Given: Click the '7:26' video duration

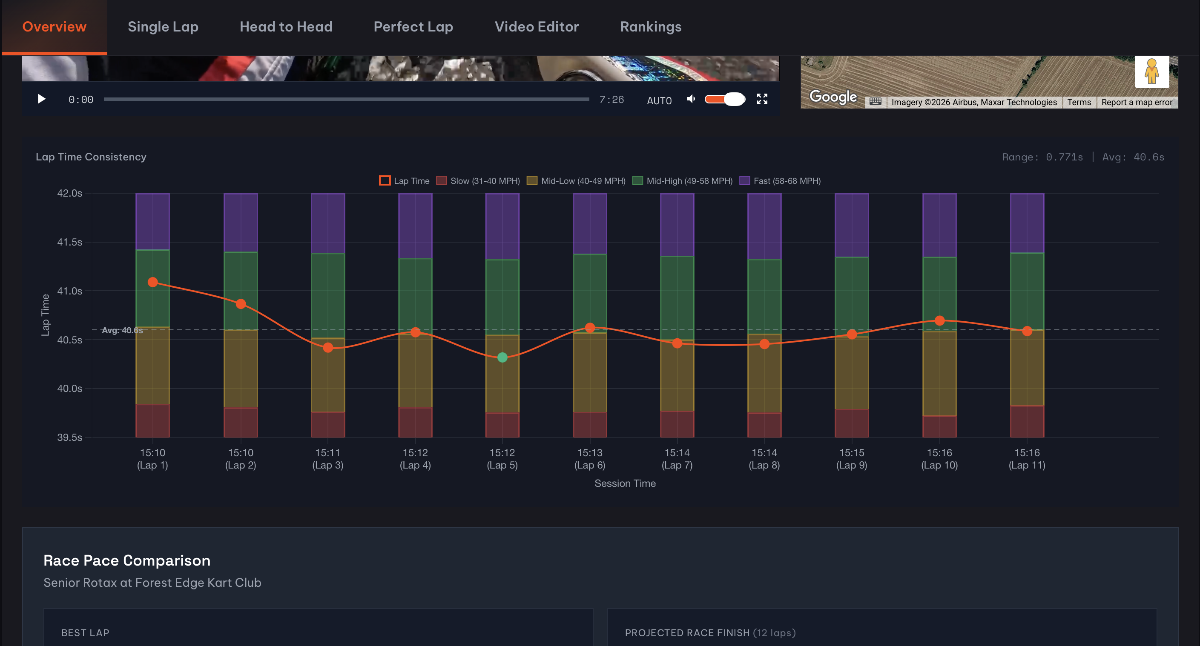Looking at the screenshot, I should pos(611,100).
